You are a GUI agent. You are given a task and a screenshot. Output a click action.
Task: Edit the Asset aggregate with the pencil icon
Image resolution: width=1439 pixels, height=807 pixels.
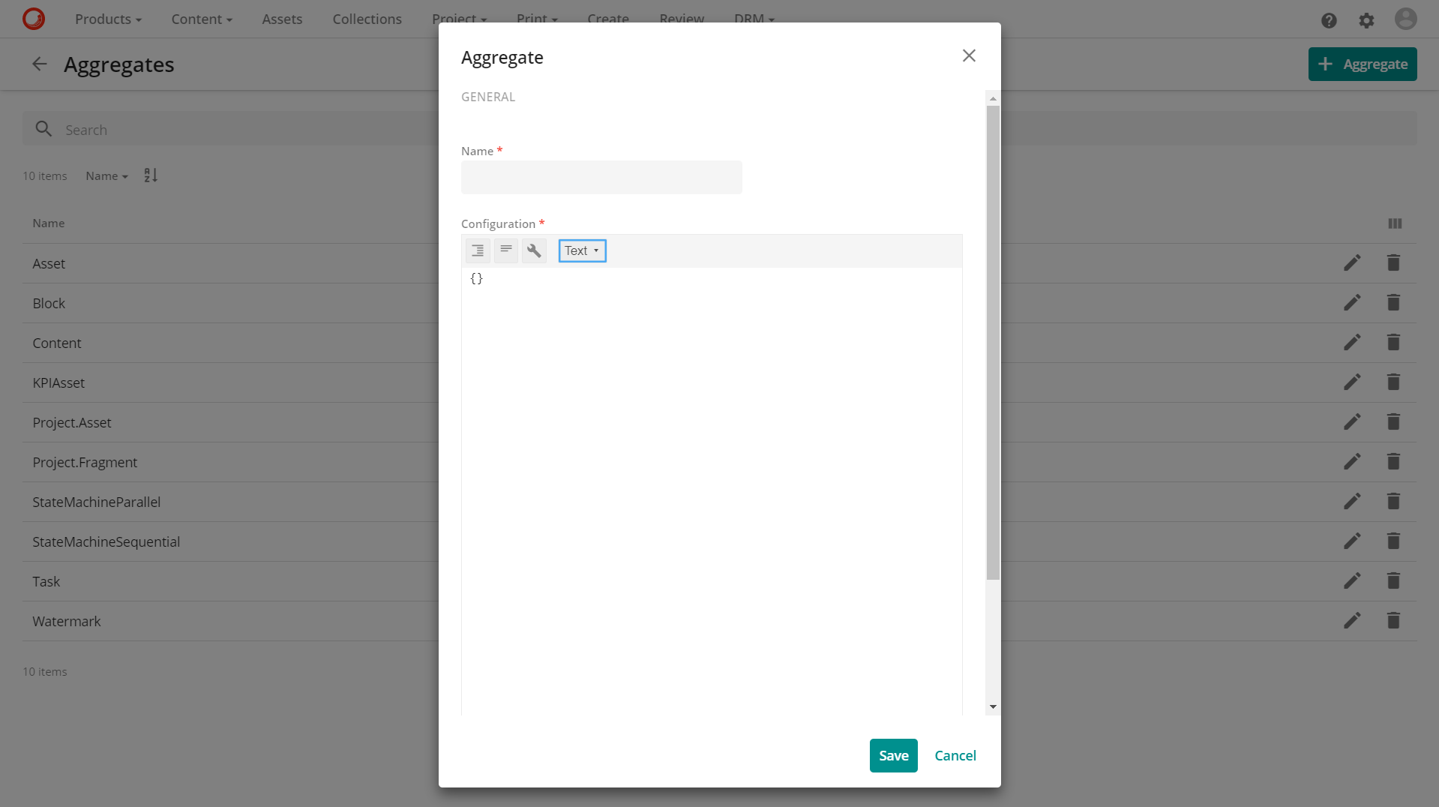1352,263
